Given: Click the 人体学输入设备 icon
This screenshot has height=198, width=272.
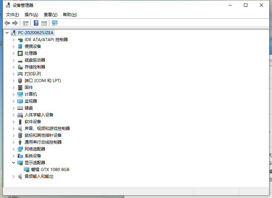Looking at the screenshot, I should (20, 115).
